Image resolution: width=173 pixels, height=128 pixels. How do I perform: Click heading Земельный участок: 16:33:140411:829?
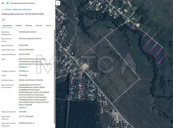[22, 14]
